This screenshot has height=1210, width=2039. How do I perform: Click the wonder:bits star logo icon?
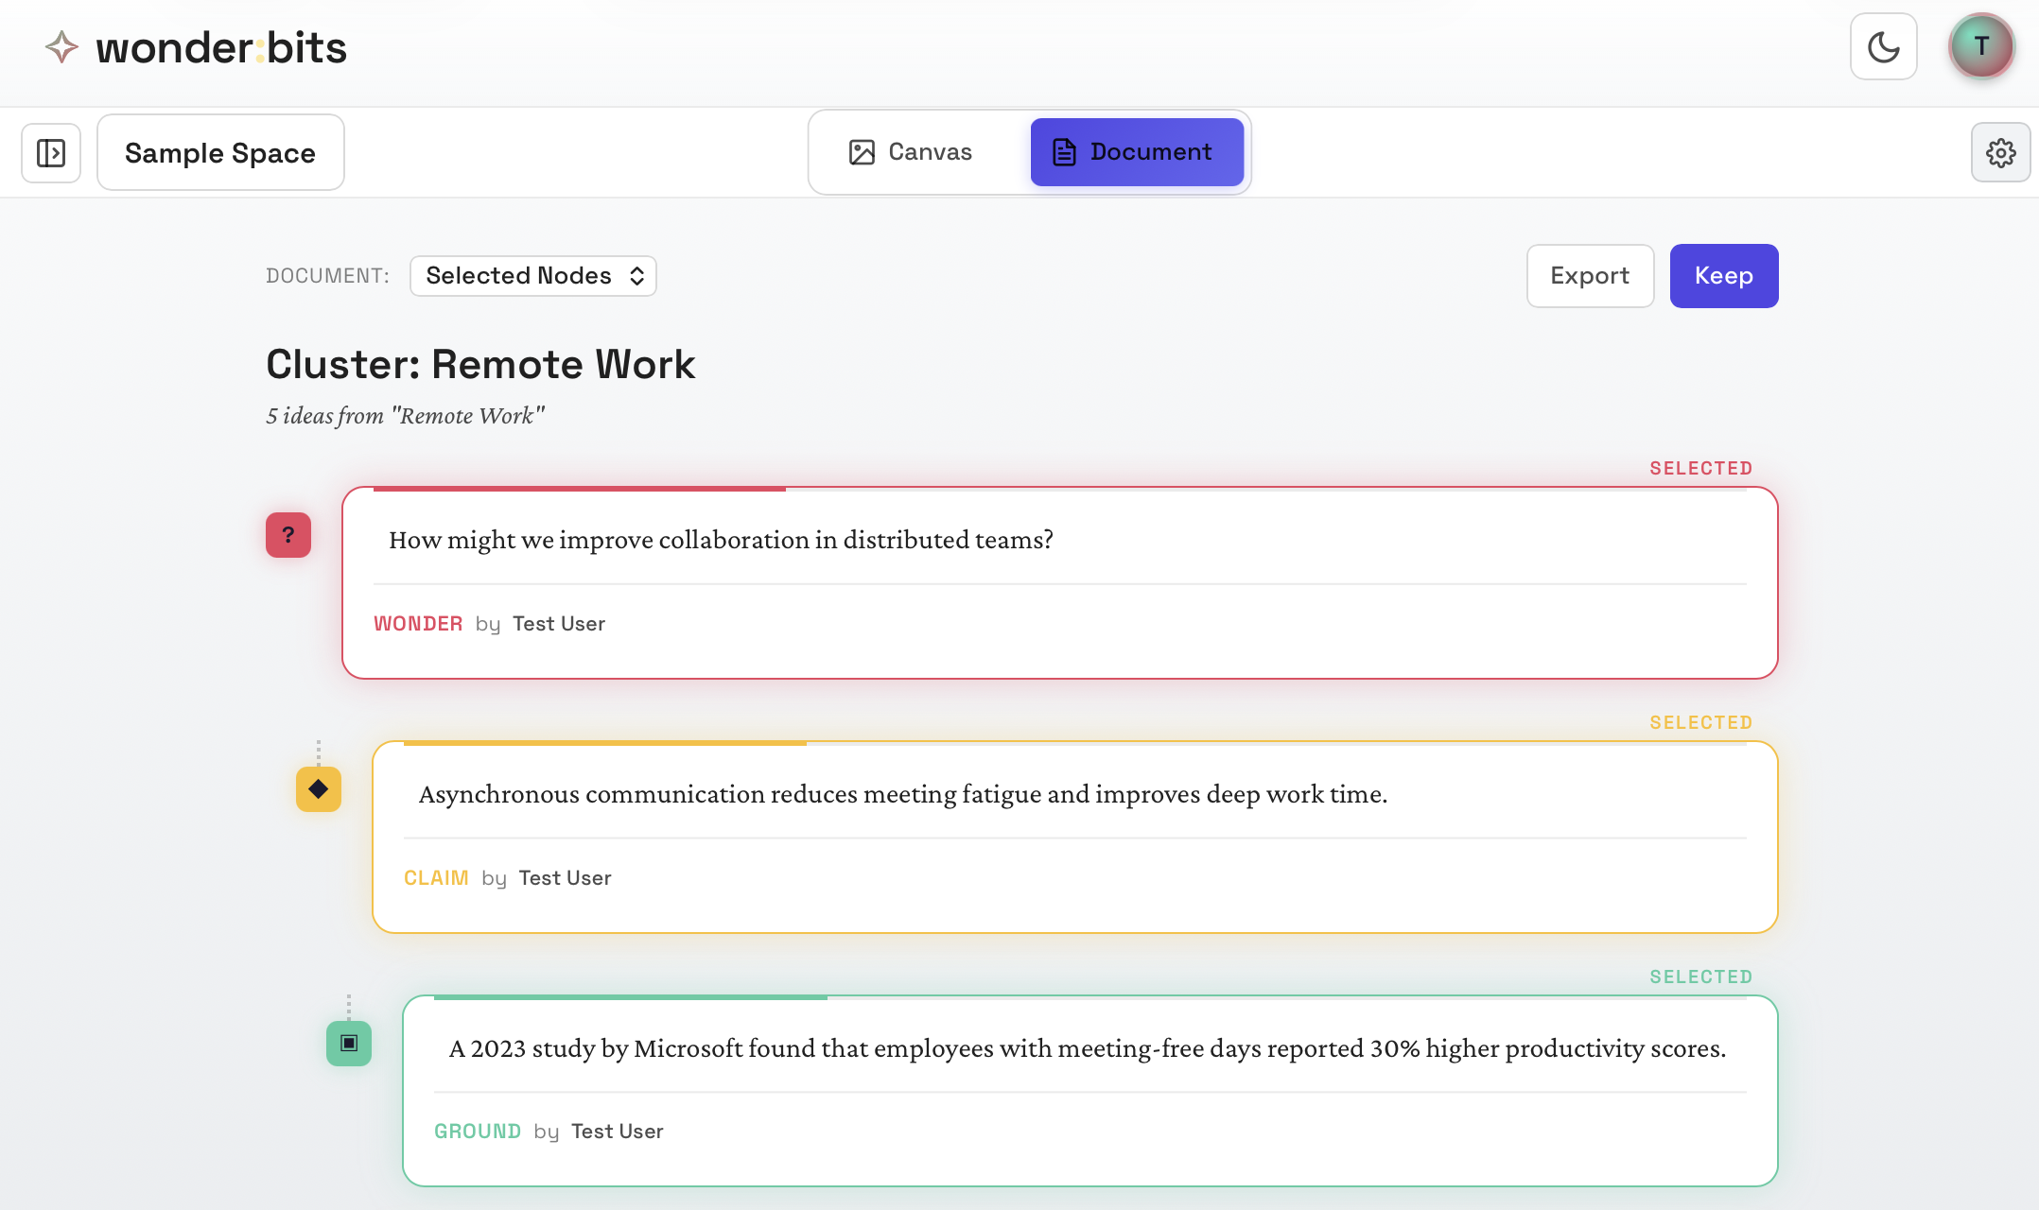(61, 47)
